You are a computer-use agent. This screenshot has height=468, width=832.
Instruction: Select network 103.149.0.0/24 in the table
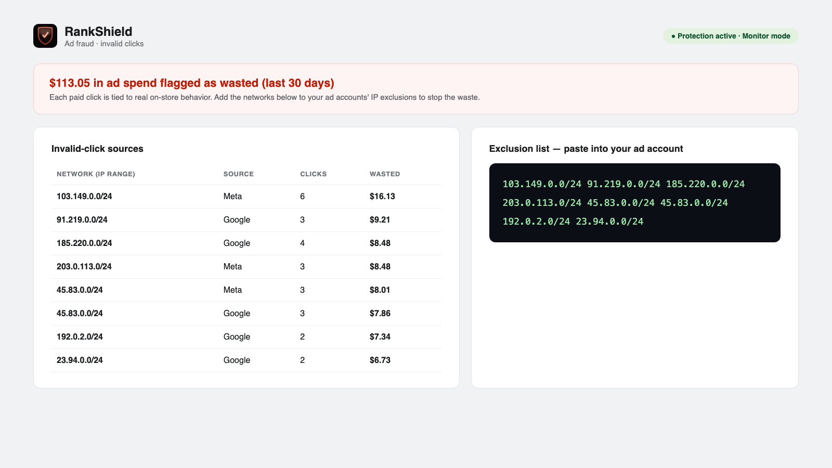[x=84, y=197]
